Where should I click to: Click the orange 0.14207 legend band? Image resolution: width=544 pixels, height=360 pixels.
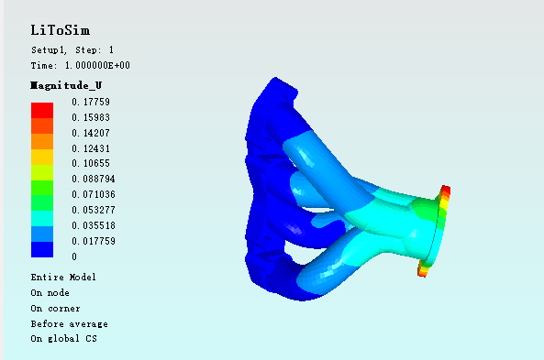tap(42, 142)
